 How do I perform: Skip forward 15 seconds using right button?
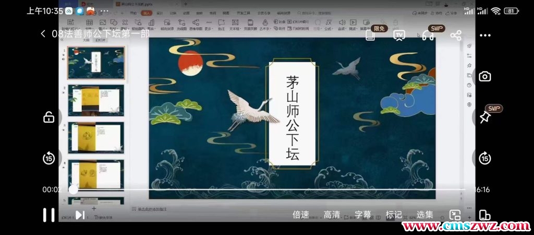click(485, 158)
